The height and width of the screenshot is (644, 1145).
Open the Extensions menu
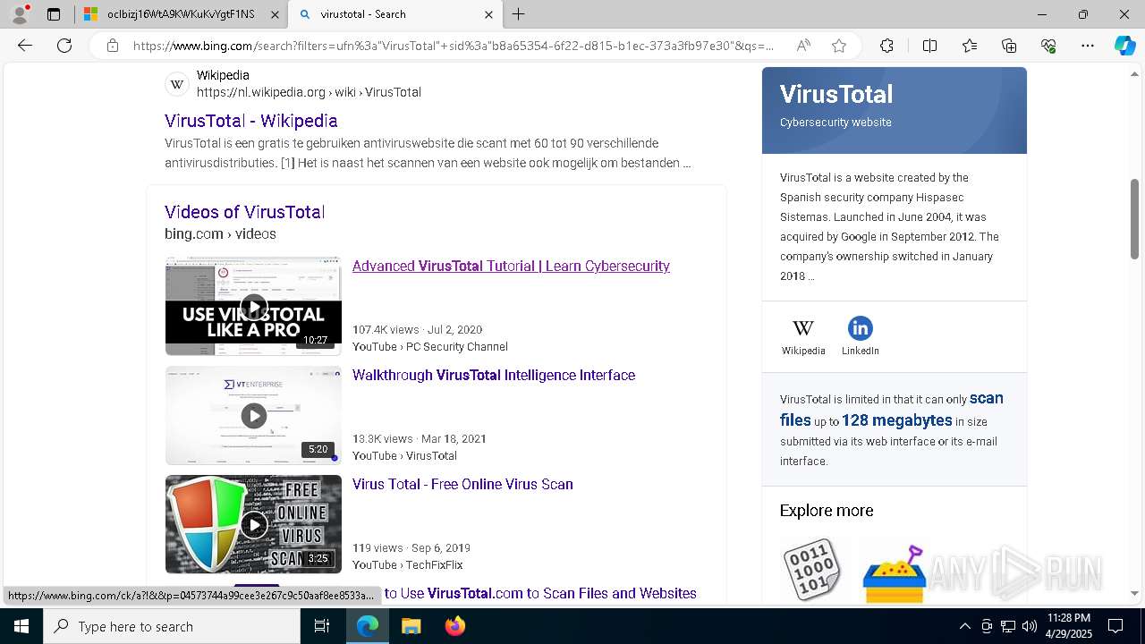(886, 46)
